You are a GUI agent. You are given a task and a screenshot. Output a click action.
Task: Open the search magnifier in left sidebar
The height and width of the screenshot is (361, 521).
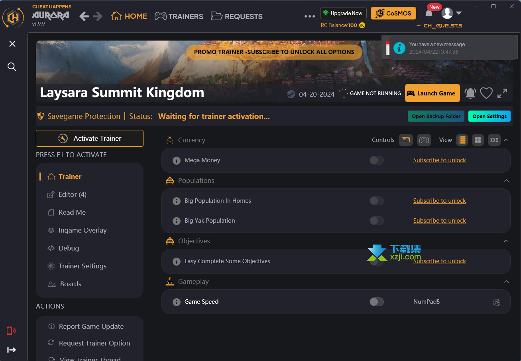pyautogui.click(x=12, y=67)
